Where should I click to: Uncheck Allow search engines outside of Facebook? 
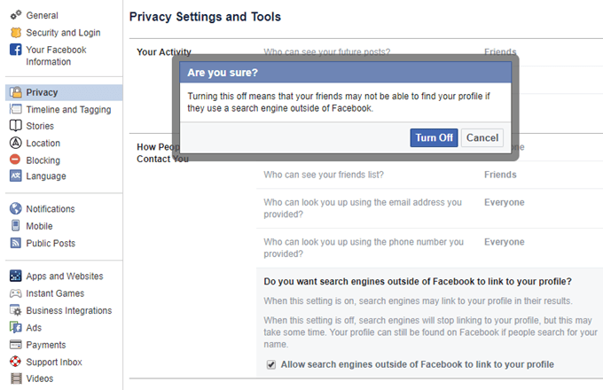coord(271,364)
